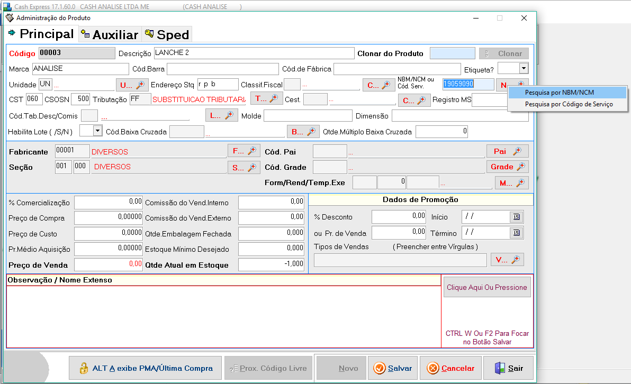Screen dimensions: 631x384
Task: Choose Pesquisa por Código de Serviço
Action: pos(569,104)
